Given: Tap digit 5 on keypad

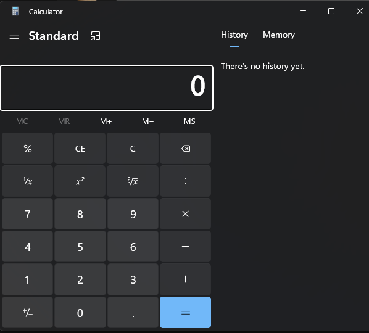Looking at the screenshot, I should (80, 247).
